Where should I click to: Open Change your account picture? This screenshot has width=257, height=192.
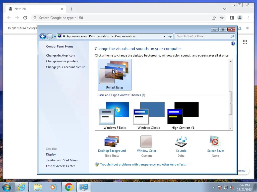click(x=66, y=67)
